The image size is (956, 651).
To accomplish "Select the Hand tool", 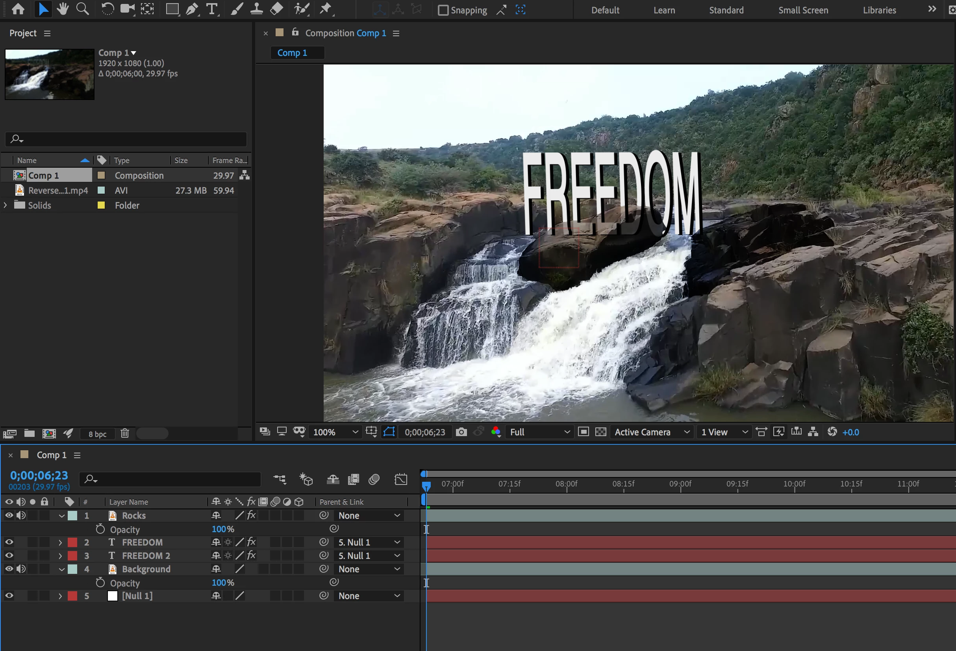I will pos(63,9).
